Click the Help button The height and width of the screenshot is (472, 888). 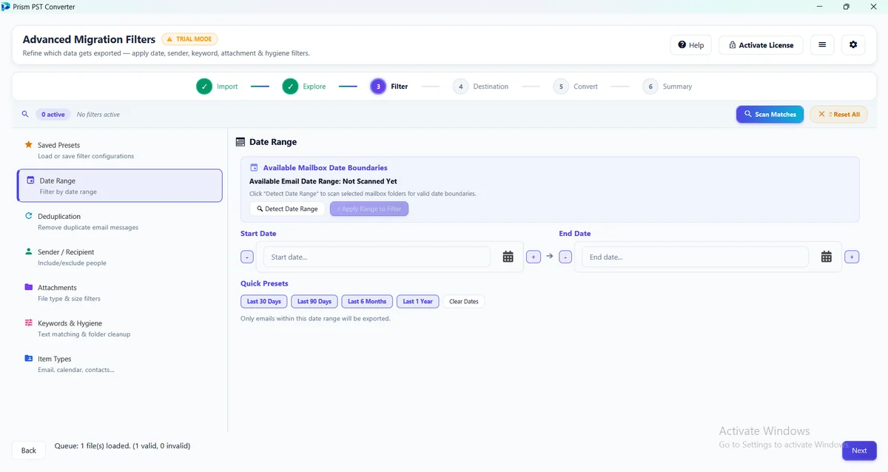pos(690,45)
